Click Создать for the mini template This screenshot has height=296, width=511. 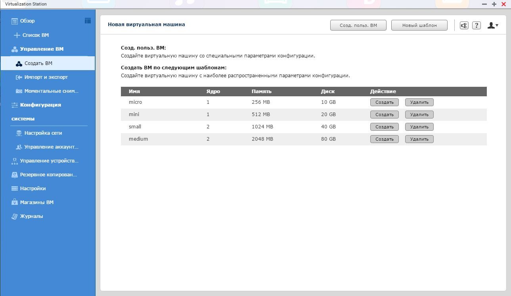coord(385,115)
